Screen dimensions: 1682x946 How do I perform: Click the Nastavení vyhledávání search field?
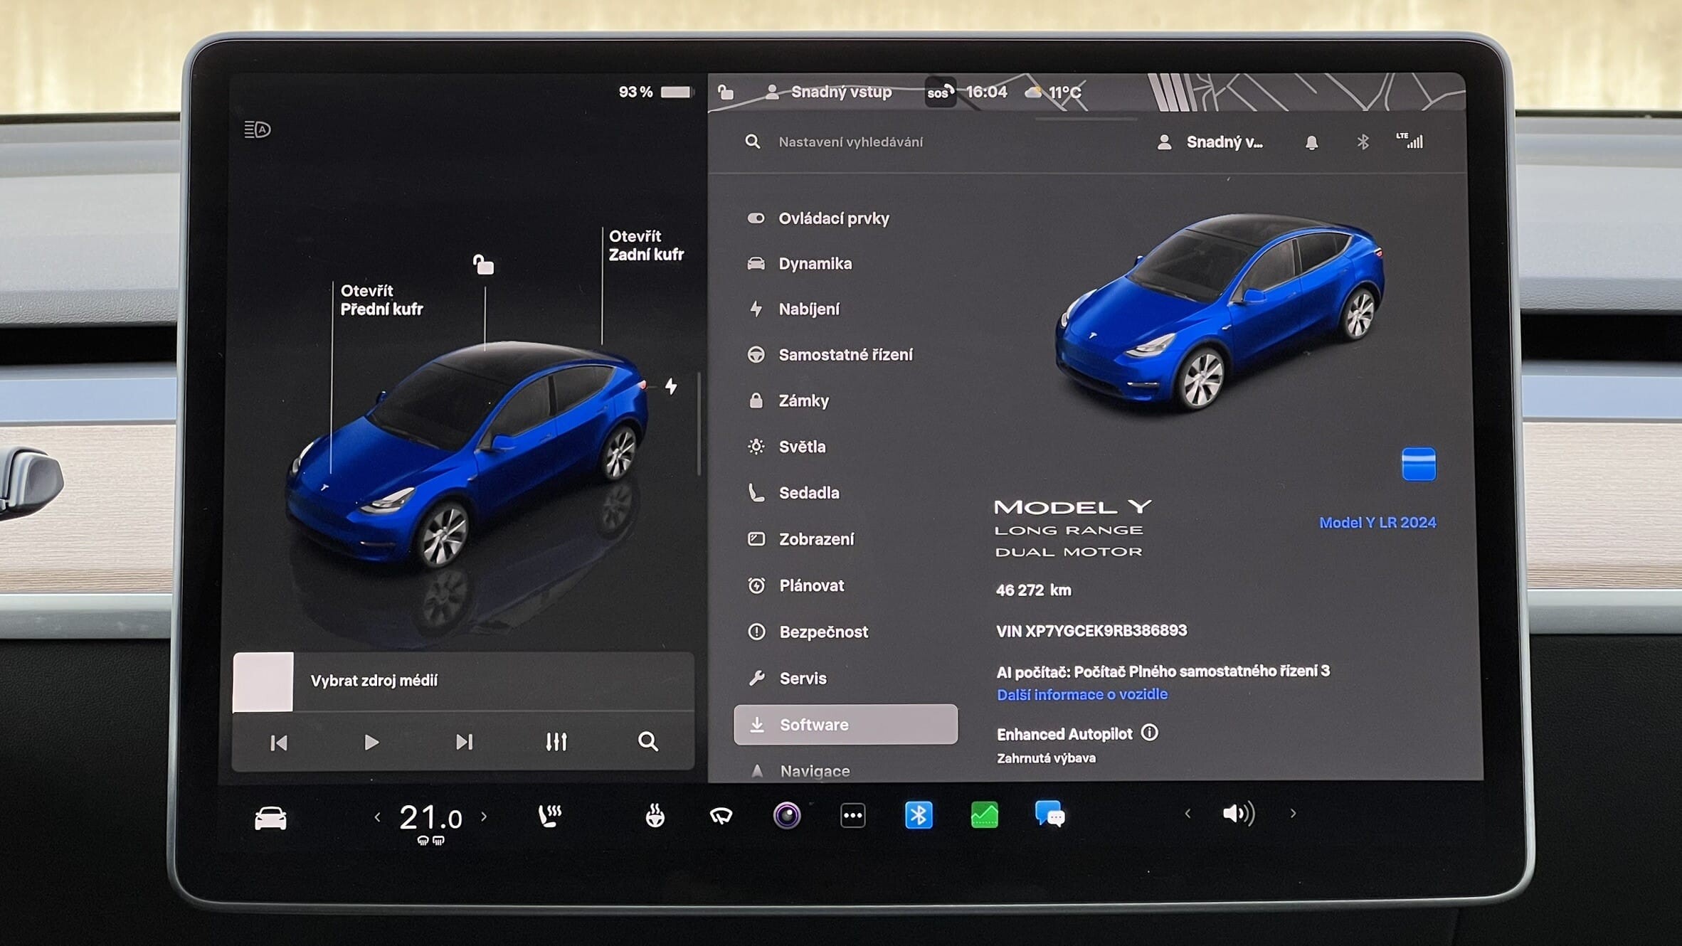click(850, 142)
